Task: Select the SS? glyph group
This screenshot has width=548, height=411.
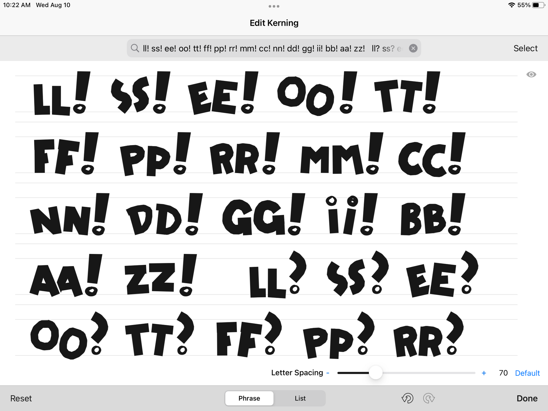Action: (358, 274)
